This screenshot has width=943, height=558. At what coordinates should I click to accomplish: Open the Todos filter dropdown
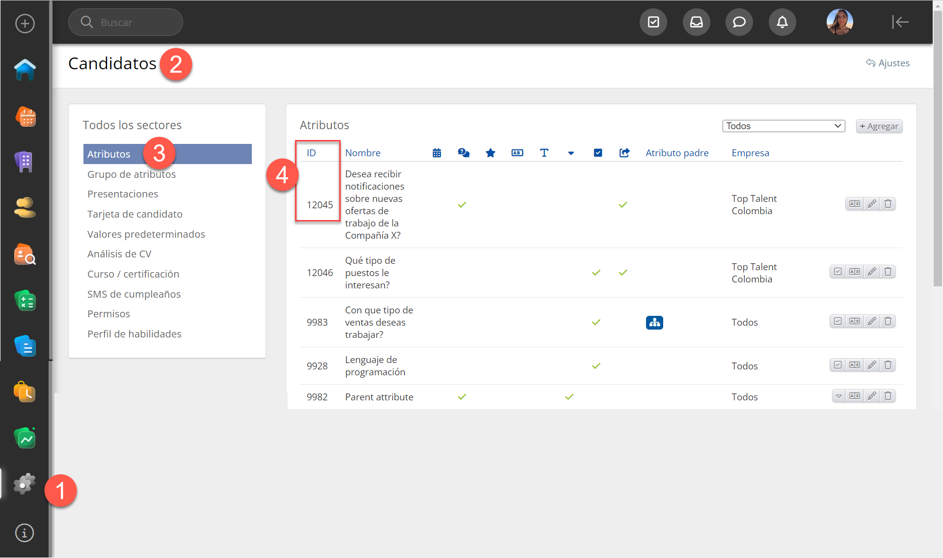(x=783, y=126)
